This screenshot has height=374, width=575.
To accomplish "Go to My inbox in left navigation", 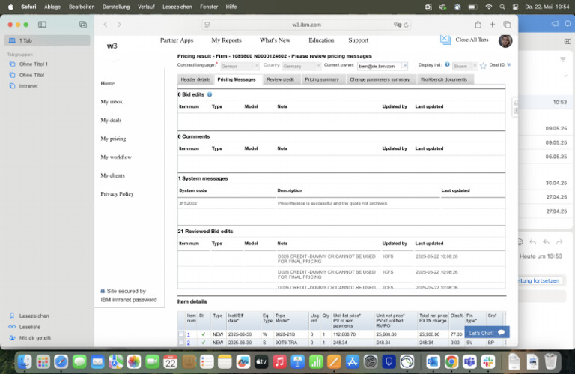I will click(x=112, y=102).
